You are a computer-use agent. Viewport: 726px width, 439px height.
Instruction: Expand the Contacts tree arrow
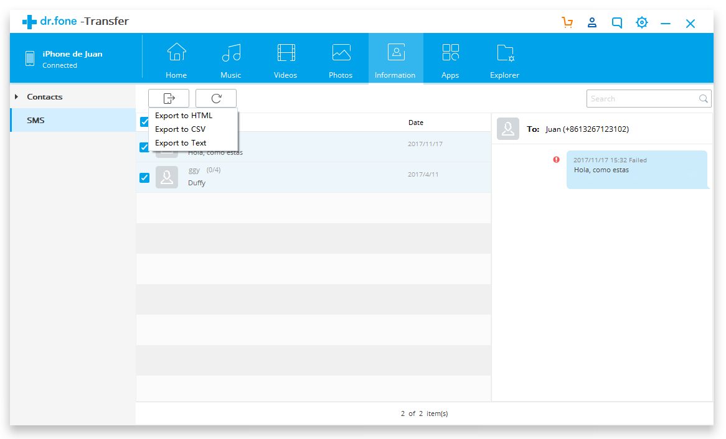(17, 96)
